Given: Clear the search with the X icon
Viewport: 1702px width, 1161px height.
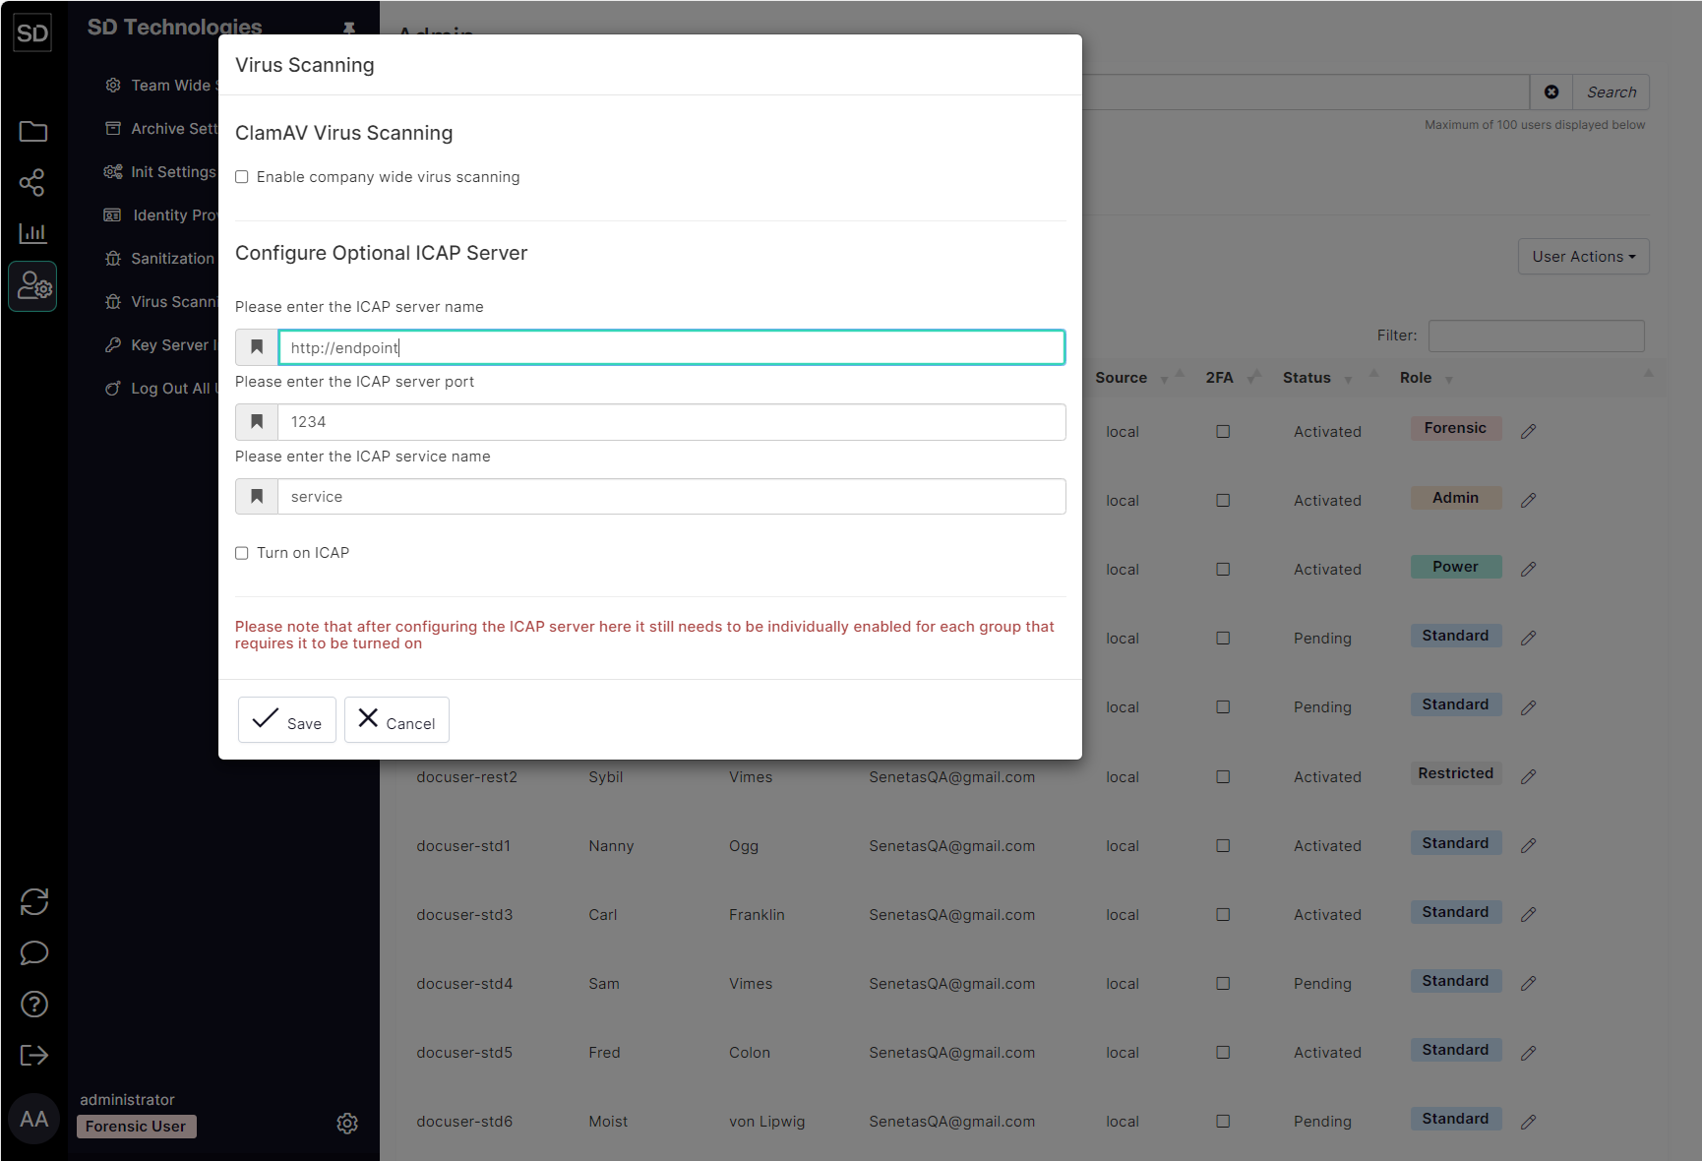Looking at the screenshot, I should (1551, 92).
